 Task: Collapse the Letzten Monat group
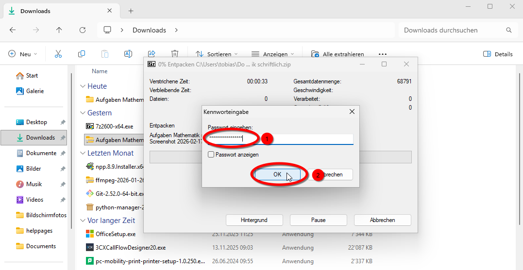click(x=83, y=153)
